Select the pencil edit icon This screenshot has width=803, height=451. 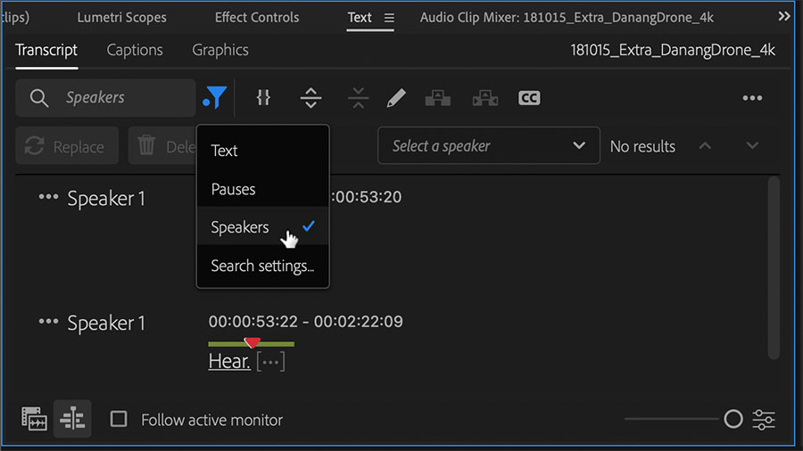coord(396,98)
